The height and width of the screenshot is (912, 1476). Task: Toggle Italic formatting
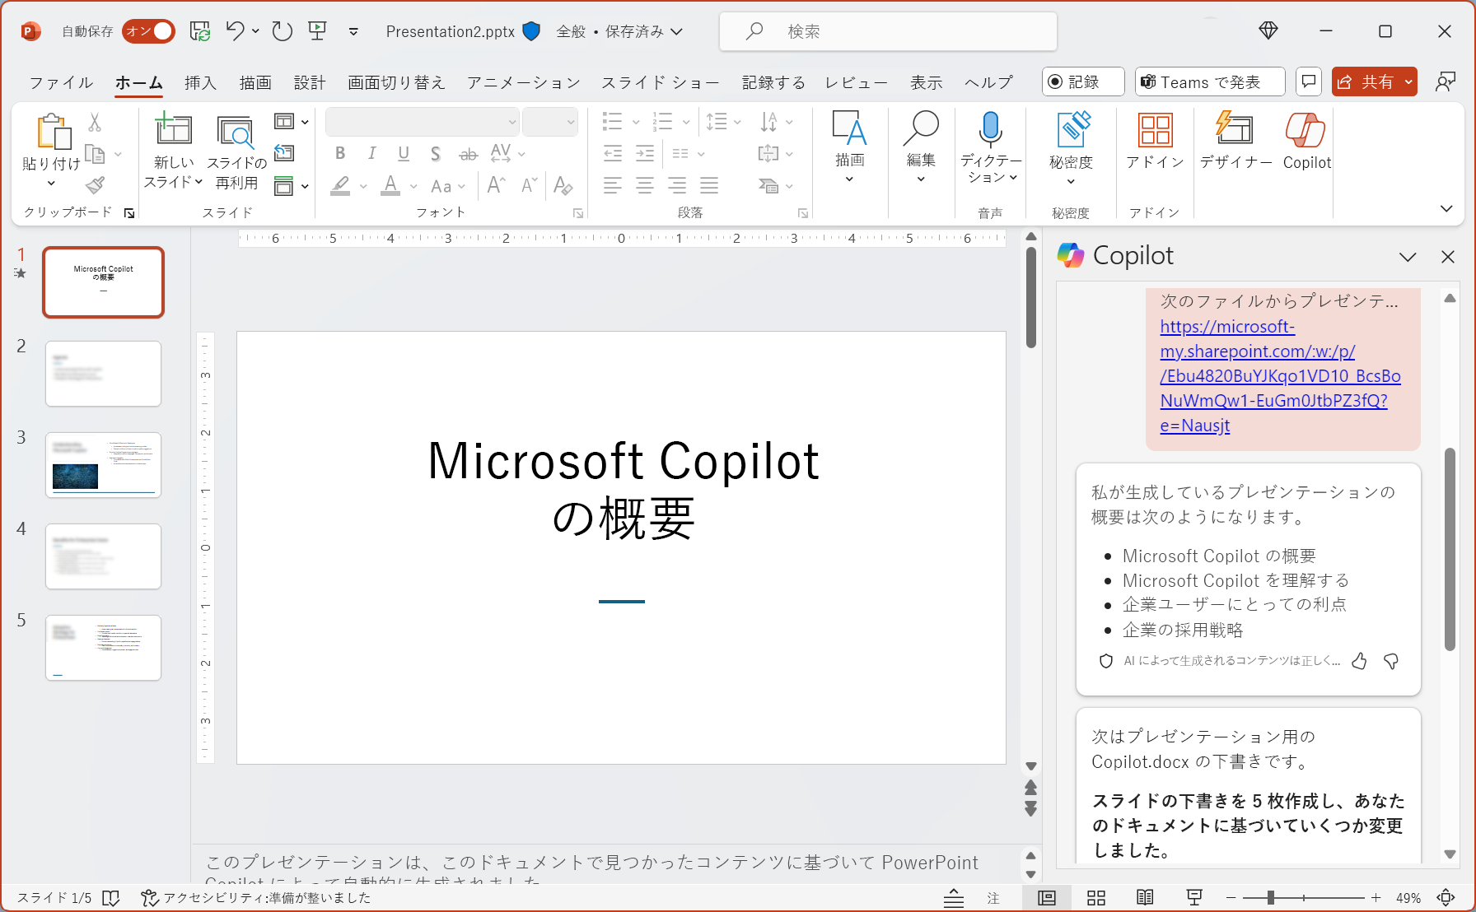(x=372, y=153)
